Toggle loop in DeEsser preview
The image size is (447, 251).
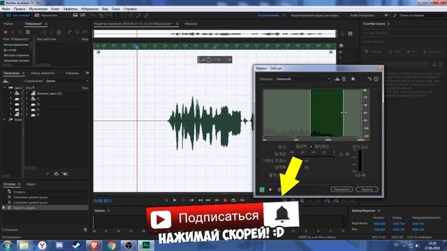click(279, 190)
